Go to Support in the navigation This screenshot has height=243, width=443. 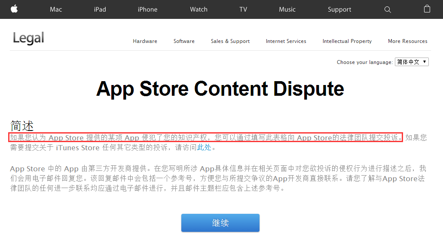(x=339, y=9)
